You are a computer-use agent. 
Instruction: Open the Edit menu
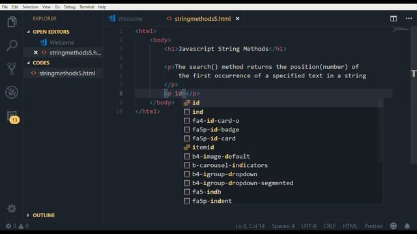[x=15, y=7]
